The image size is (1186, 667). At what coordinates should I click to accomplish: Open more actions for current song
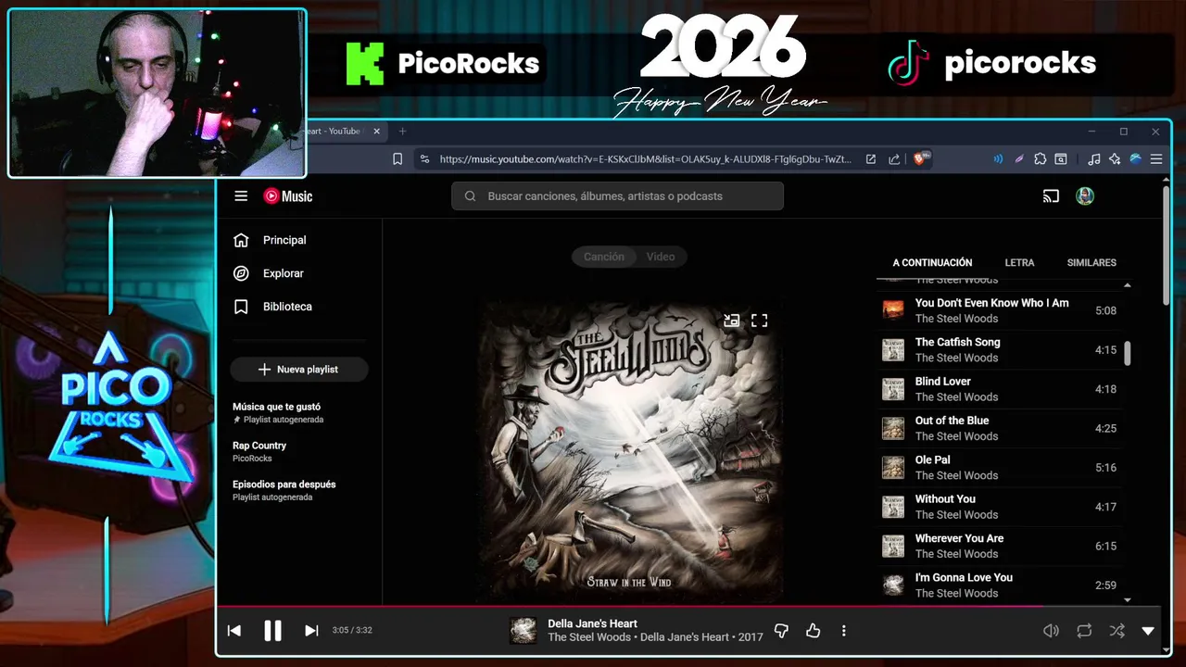pyautogui.click(x=843, y=631)
